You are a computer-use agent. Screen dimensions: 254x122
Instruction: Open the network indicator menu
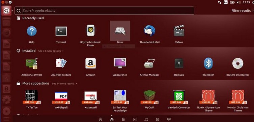[220, 2]
